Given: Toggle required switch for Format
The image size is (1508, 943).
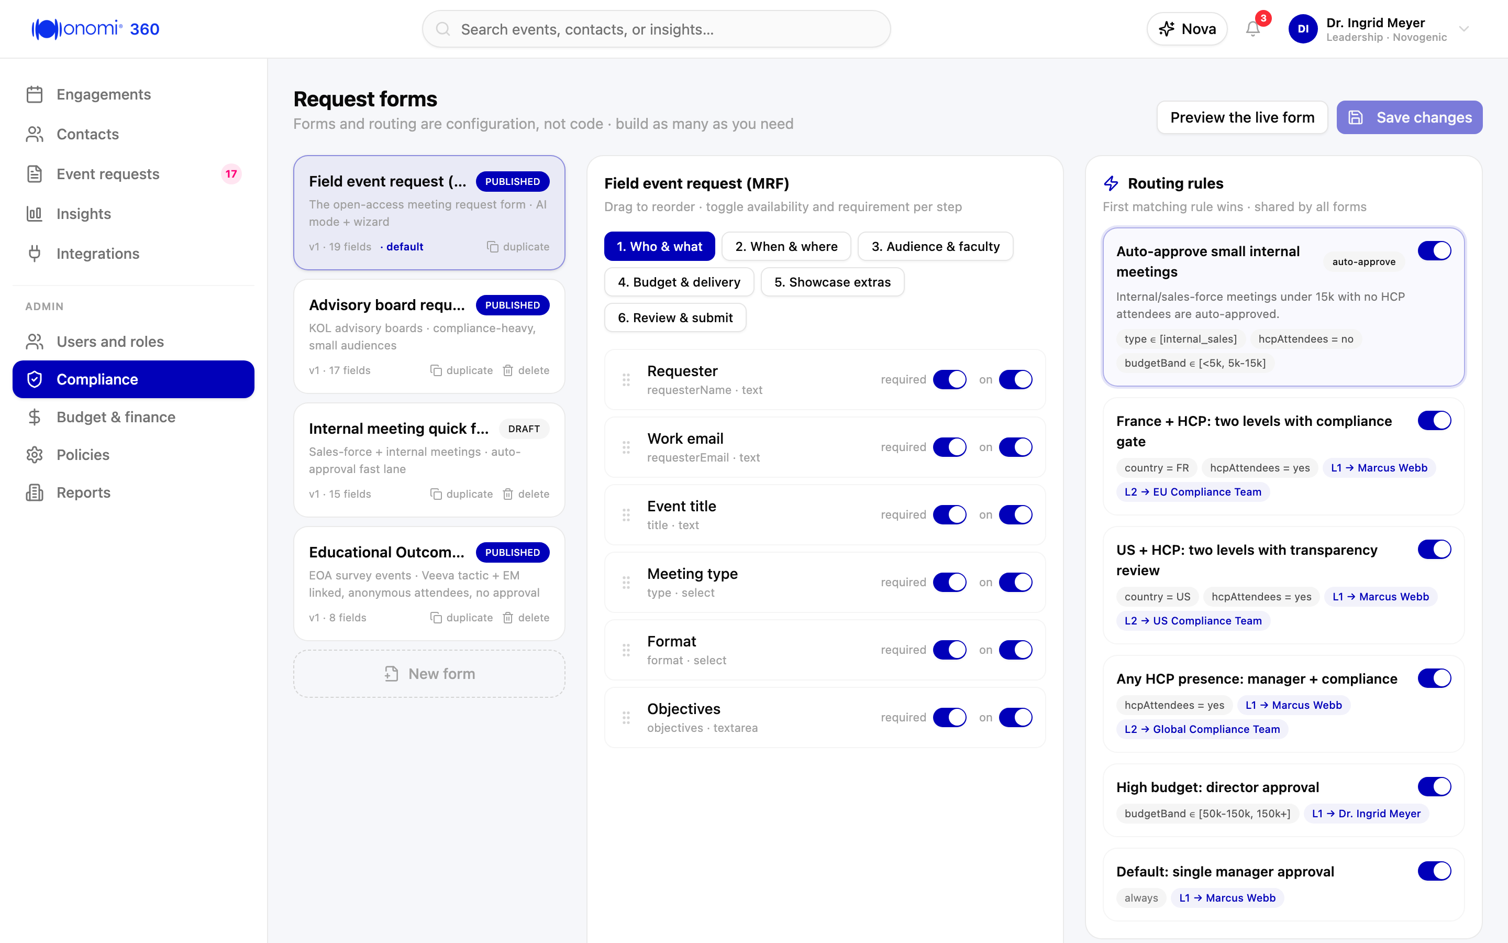Looking at the screenshot, I should [950, 650].
